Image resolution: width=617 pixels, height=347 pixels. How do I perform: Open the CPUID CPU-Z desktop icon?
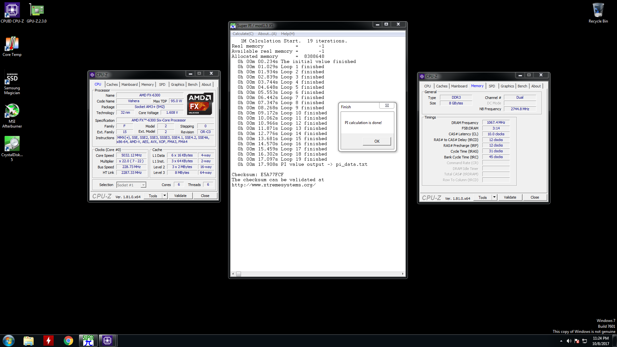[12, 13]
